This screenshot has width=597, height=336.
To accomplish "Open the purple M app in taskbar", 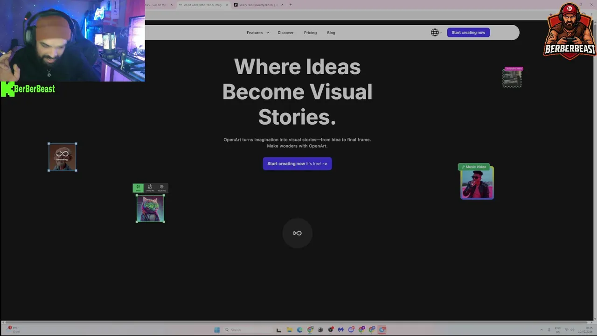I will point(341,330).
